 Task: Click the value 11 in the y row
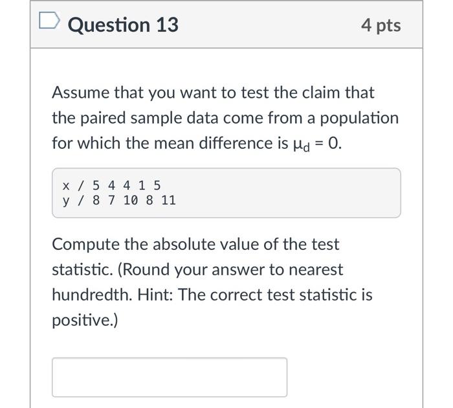point(169,200)
